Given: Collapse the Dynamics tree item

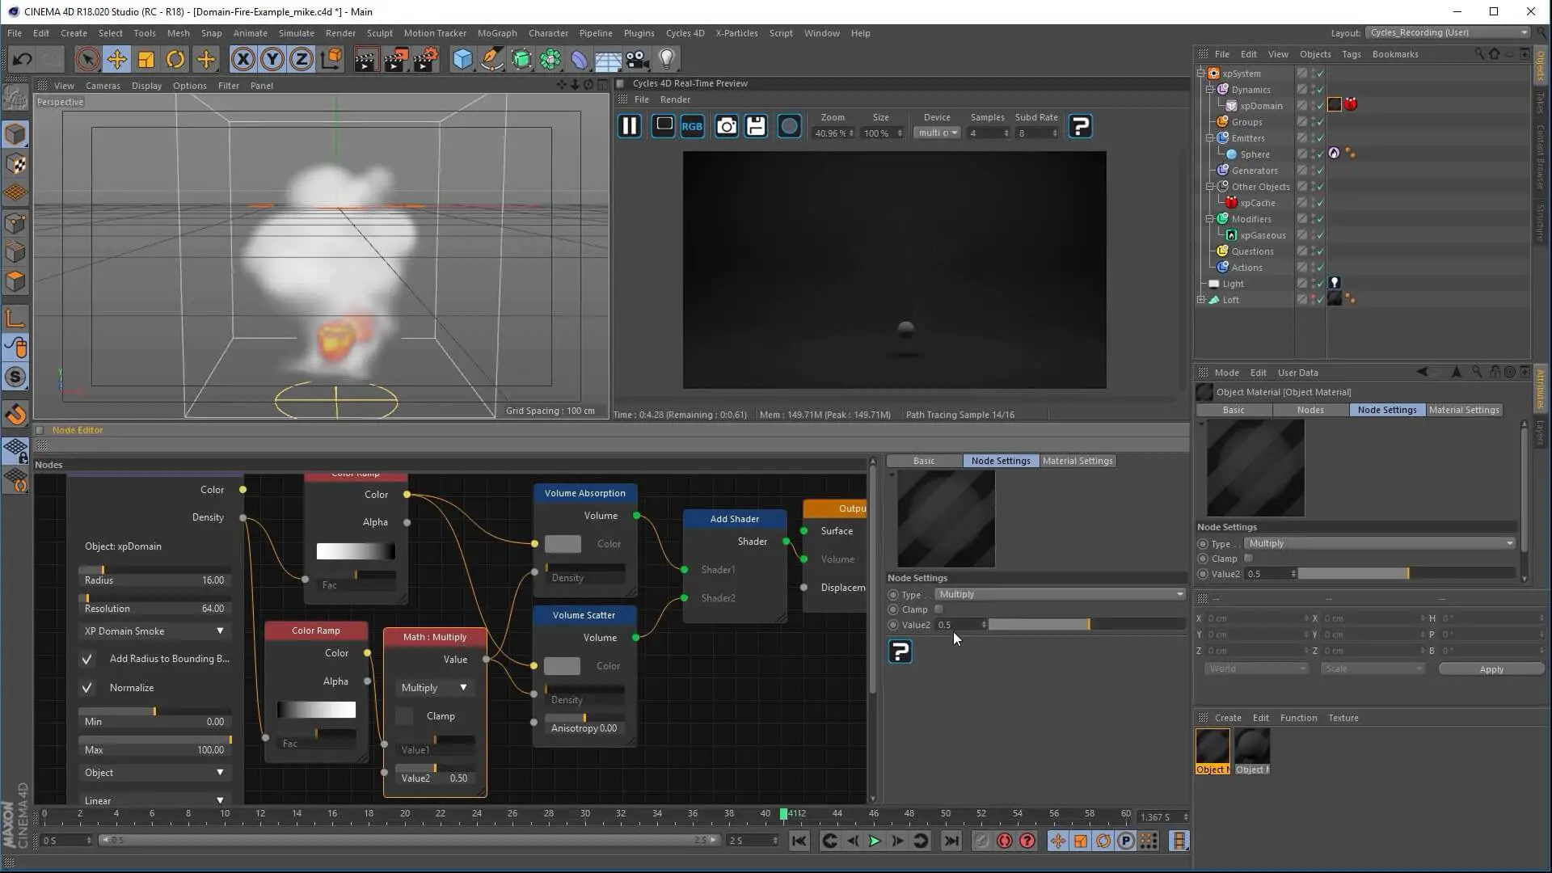Looking at the screenshot, I should point(1210,90).
